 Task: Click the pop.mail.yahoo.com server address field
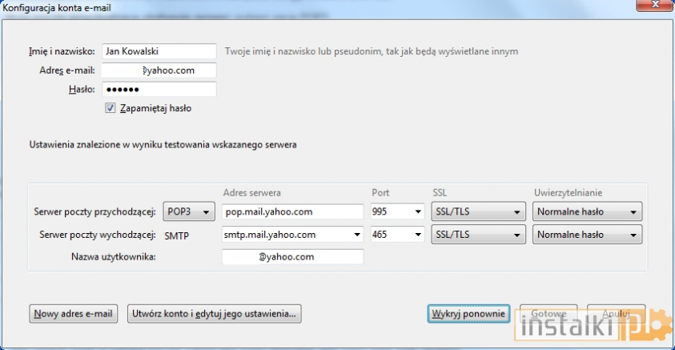pos(292,212)
